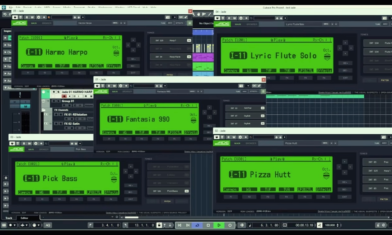Click the hamburger menu icon in 05 - Jade

point(189,23)
